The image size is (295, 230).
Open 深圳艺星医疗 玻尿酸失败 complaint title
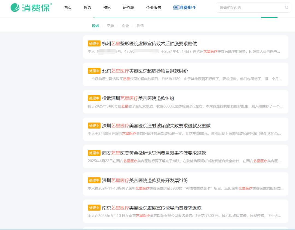(156, 126)
